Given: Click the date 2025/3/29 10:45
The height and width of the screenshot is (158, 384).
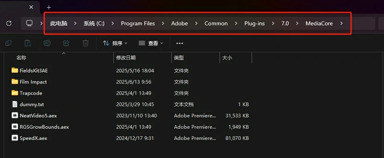Looking at the screenshot, I should click(x=135, y=105).
